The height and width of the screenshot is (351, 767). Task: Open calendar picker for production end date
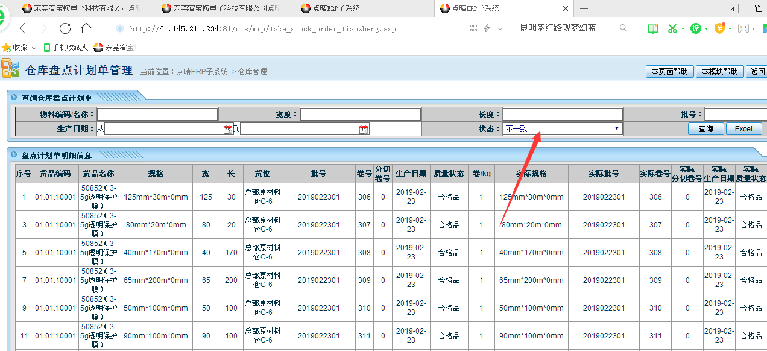363,129
